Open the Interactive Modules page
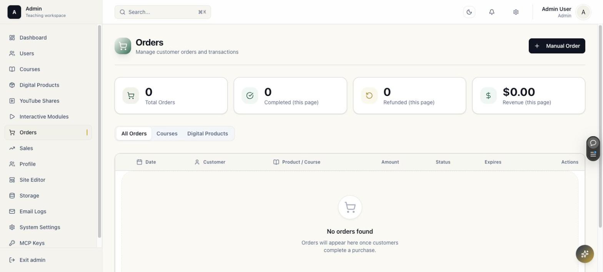This screenshot has height=272, width=603. [48, 116]
